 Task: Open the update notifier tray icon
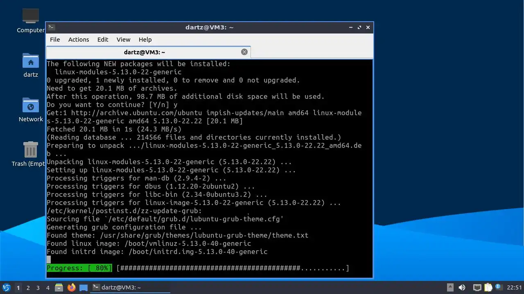pyautogui.click(x=498, y=287)
